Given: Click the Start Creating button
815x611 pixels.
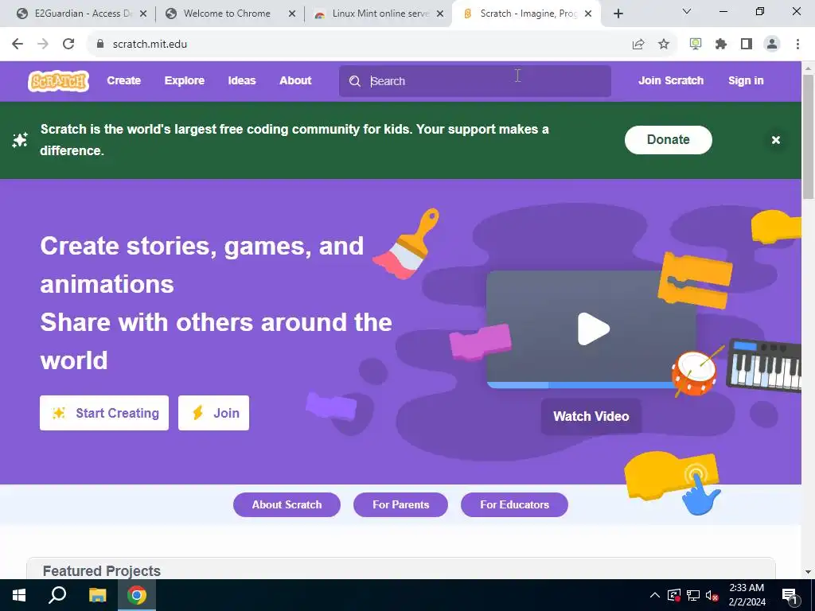Looking at the screenshot, I should pyautogui.click(x=104, y=413).
